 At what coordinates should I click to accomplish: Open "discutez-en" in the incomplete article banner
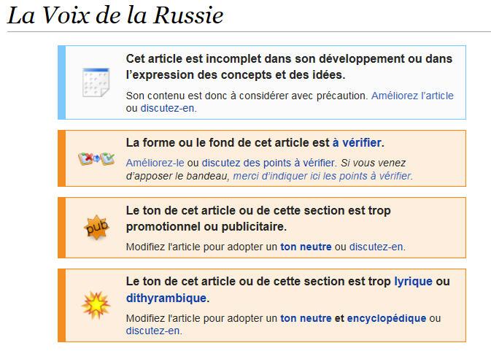[168, 108]
